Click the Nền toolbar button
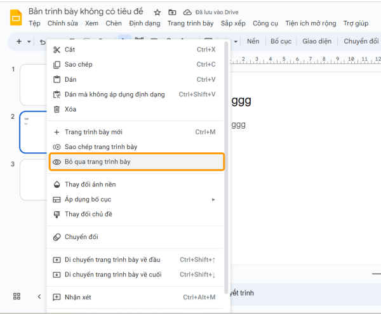The width and height of the screenshot is (381, 314). (253, 41)
